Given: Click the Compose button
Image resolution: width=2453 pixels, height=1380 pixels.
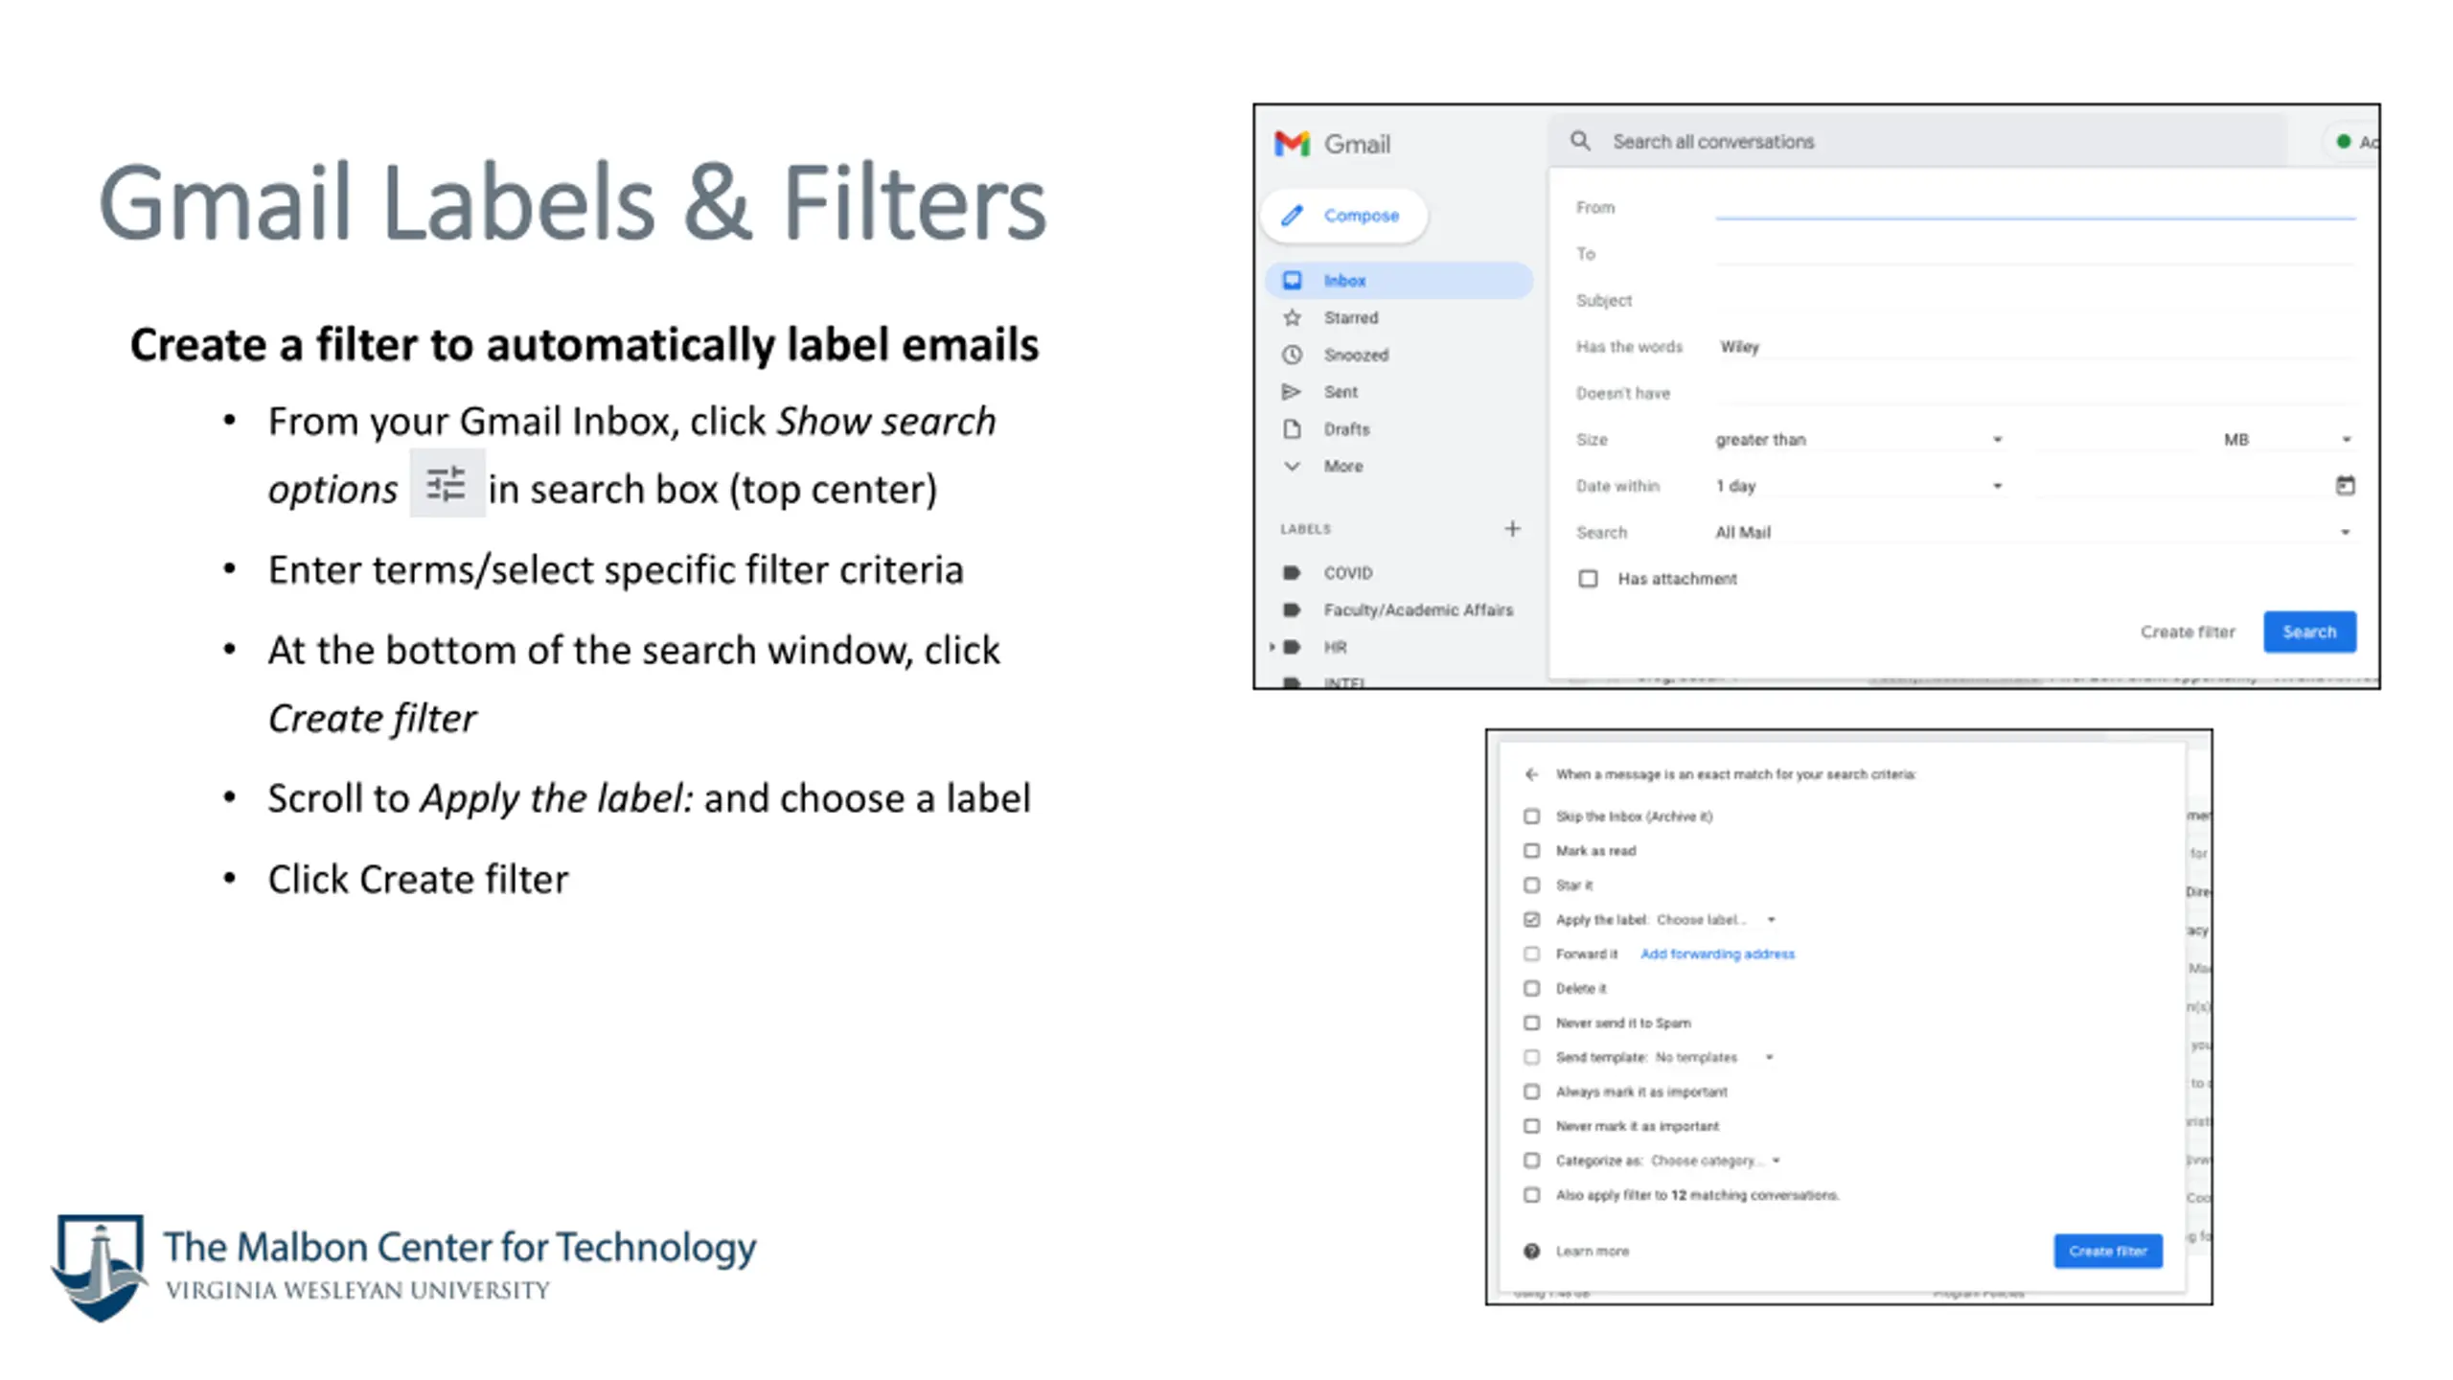Looking at the screenshot, I should click(1344, 215).
